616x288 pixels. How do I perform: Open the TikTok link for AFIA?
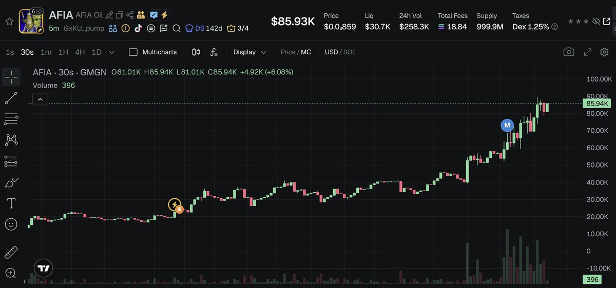pyautogui.click(x=138, y=28)
